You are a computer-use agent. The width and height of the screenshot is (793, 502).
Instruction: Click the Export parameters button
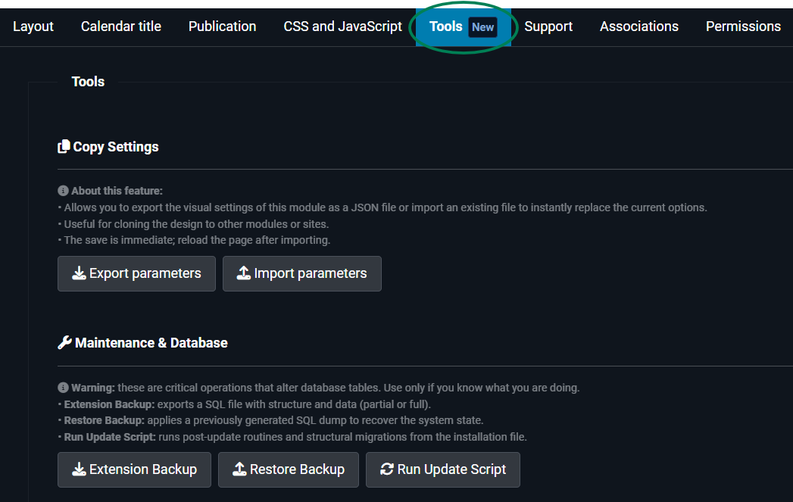pyautogui.click(x=136, y=273)
